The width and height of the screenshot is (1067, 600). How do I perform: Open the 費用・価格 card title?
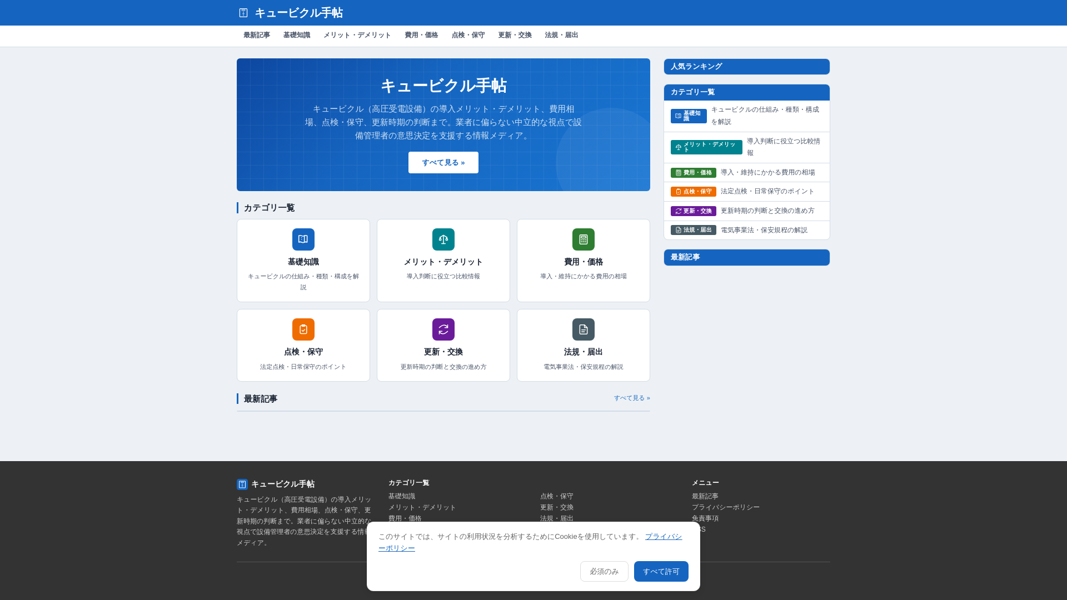[584, 262]
